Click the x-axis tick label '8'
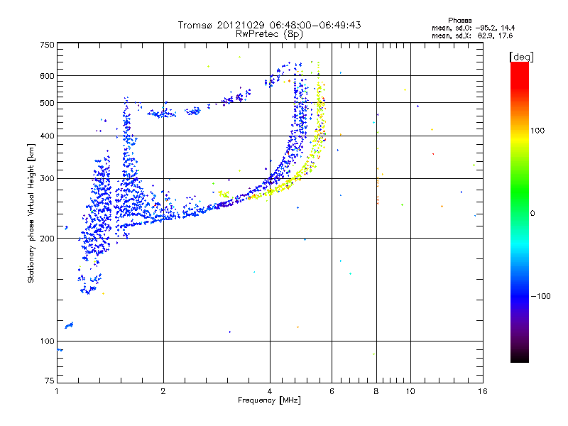 (376, 391)
